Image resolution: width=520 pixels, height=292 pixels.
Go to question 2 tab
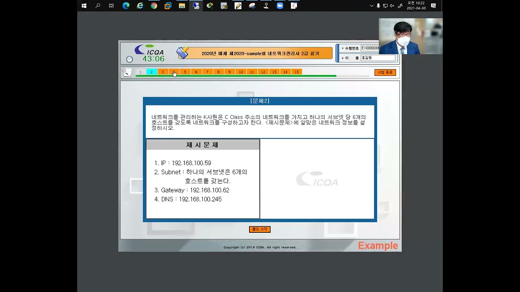coord(152,72)
